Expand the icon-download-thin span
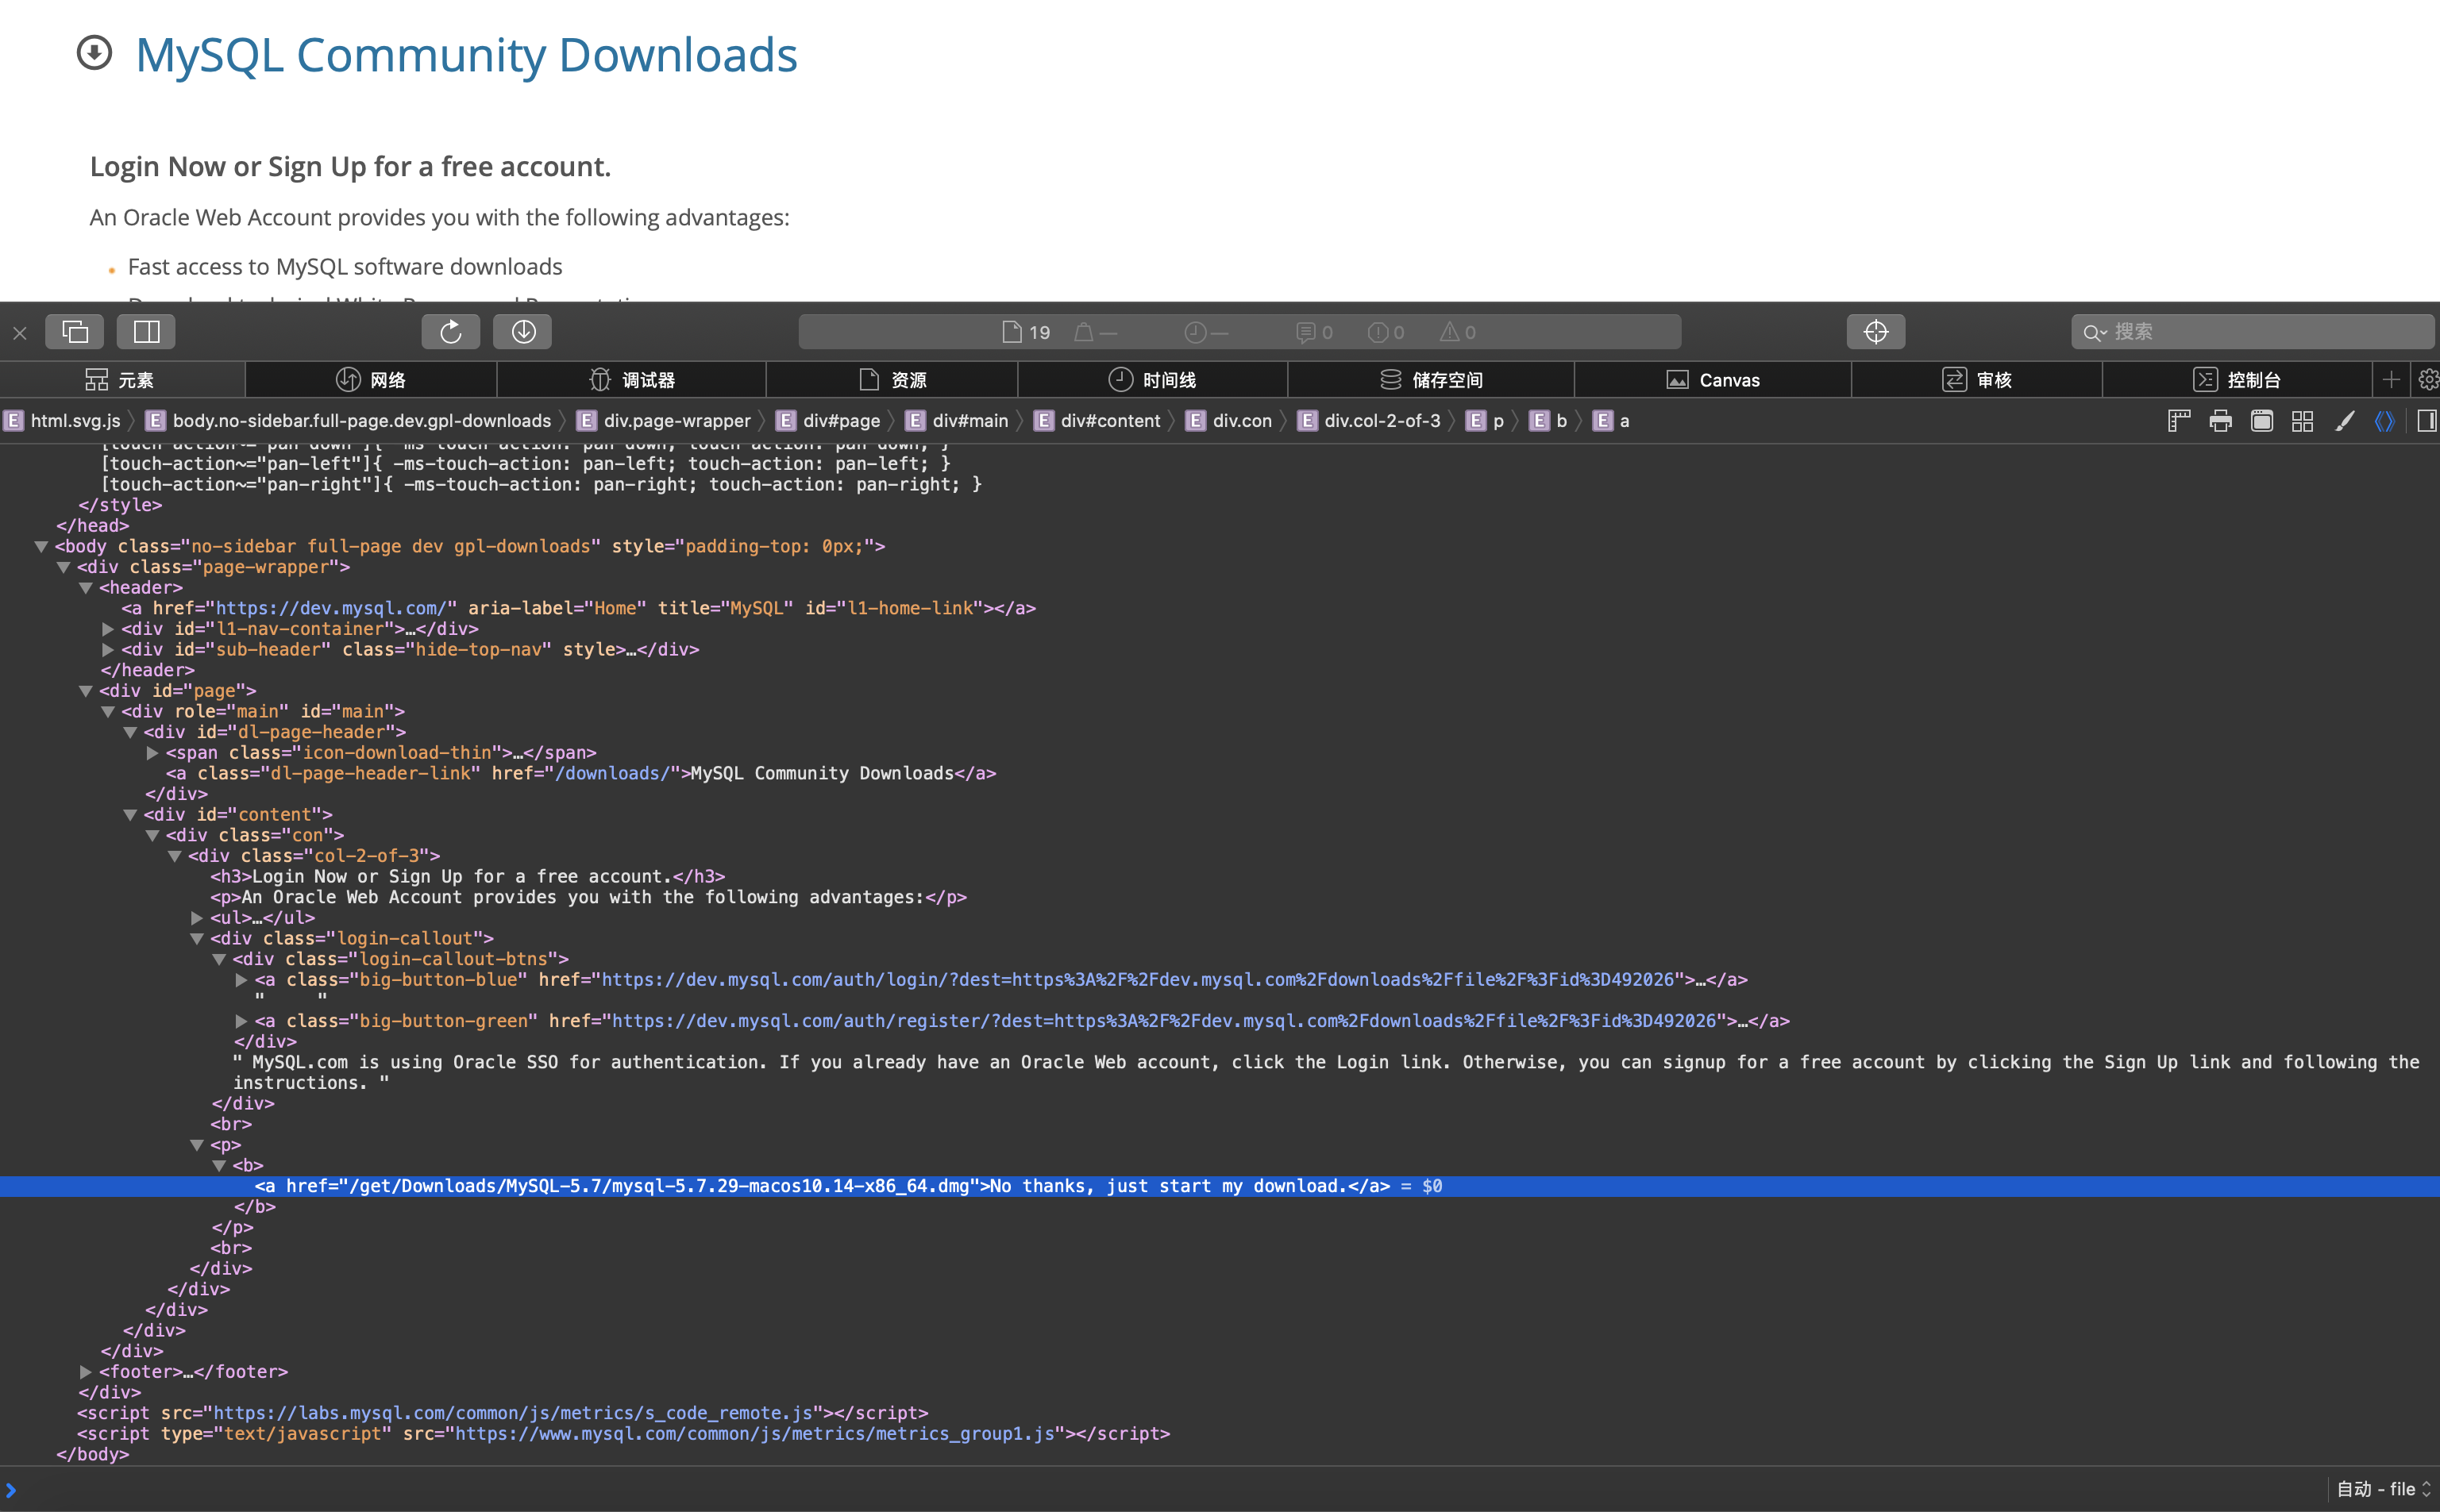Screen dimensions: 2440x1512 coord(152,753)
